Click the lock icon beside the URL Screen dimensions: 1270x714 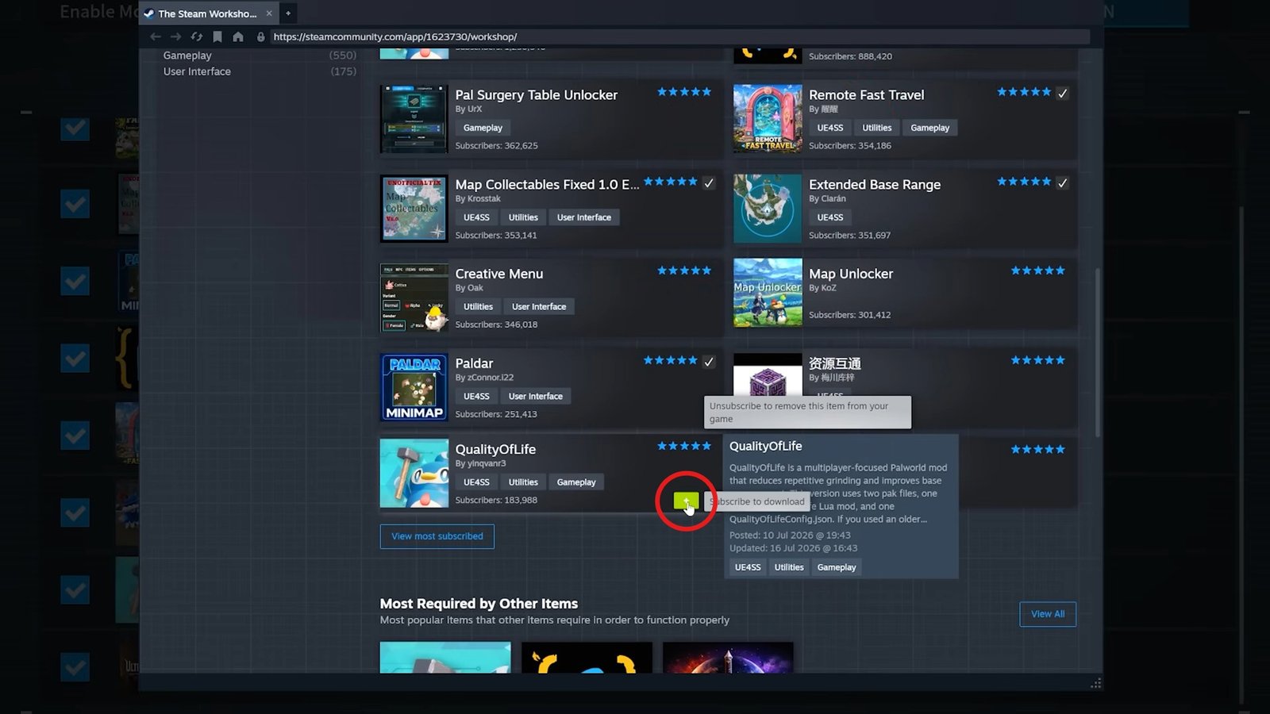click(260, 36)
